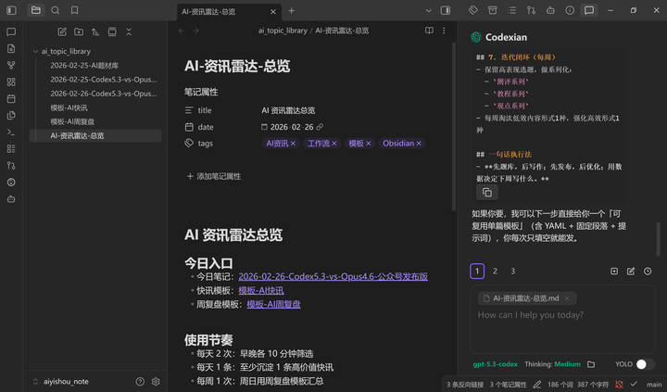
Task: Open the tab list dropdown chevron
Action: point(428,10)
